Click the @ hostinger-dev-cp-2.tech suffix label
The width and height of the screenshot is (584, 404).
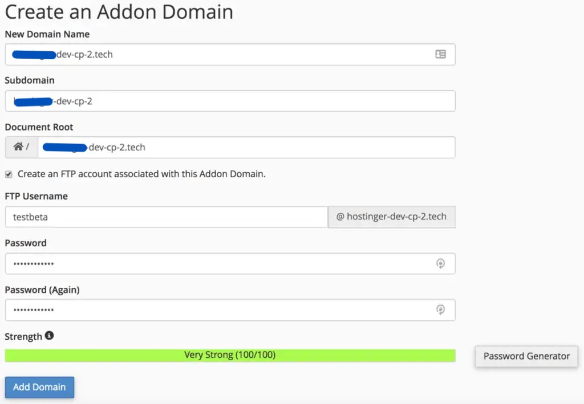pos(391,217)
